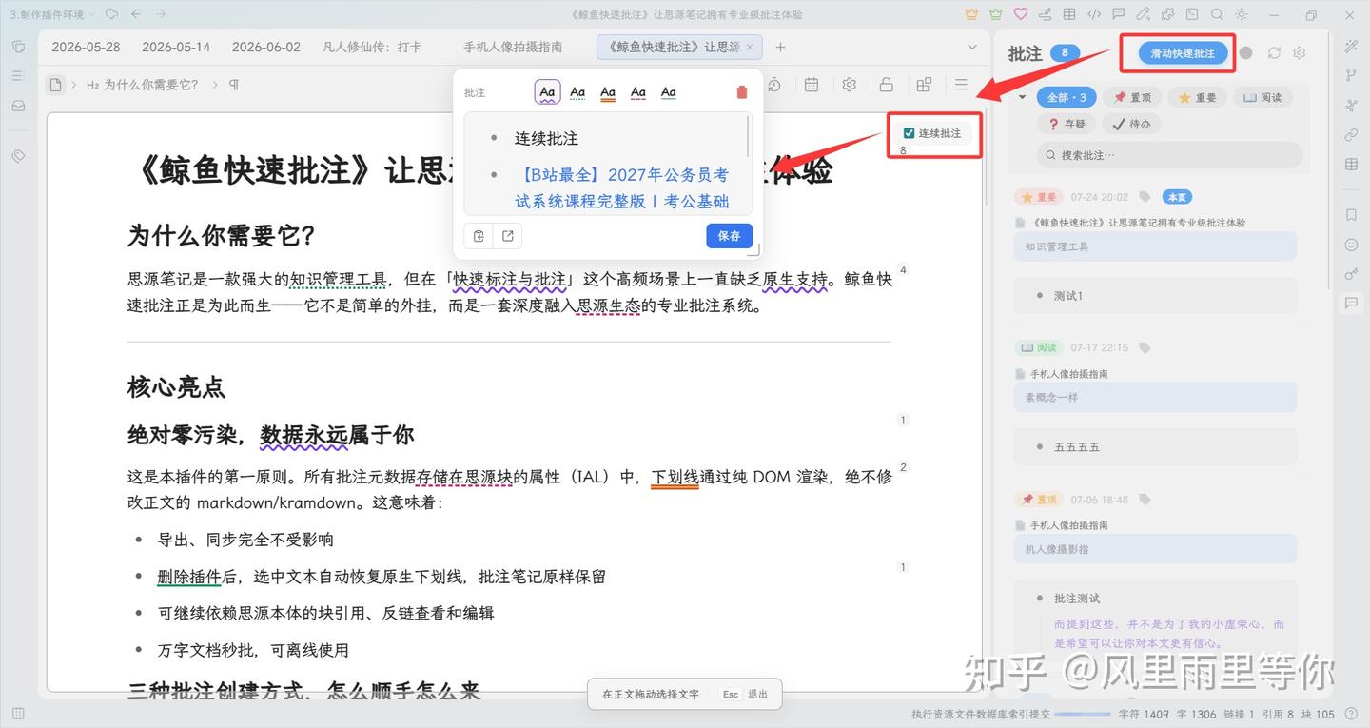Click the 滑动快速批注 button
Viewport: 1370px width, 728px height.
[x=1183, y=53]
